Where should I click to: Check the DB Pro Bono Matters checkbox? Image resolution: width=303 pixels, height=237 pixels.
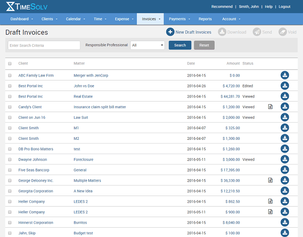[10, 149]
